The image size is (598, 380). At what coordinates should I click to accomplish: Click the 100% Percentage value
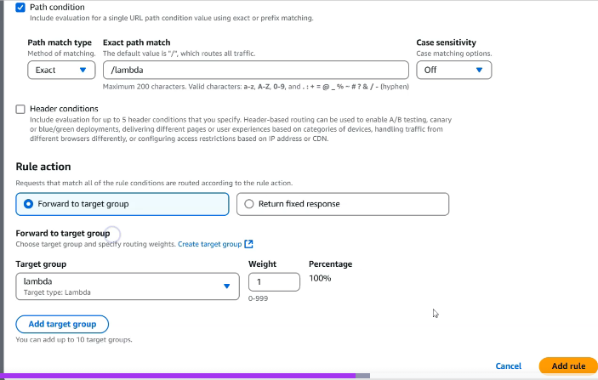point(320,278)
